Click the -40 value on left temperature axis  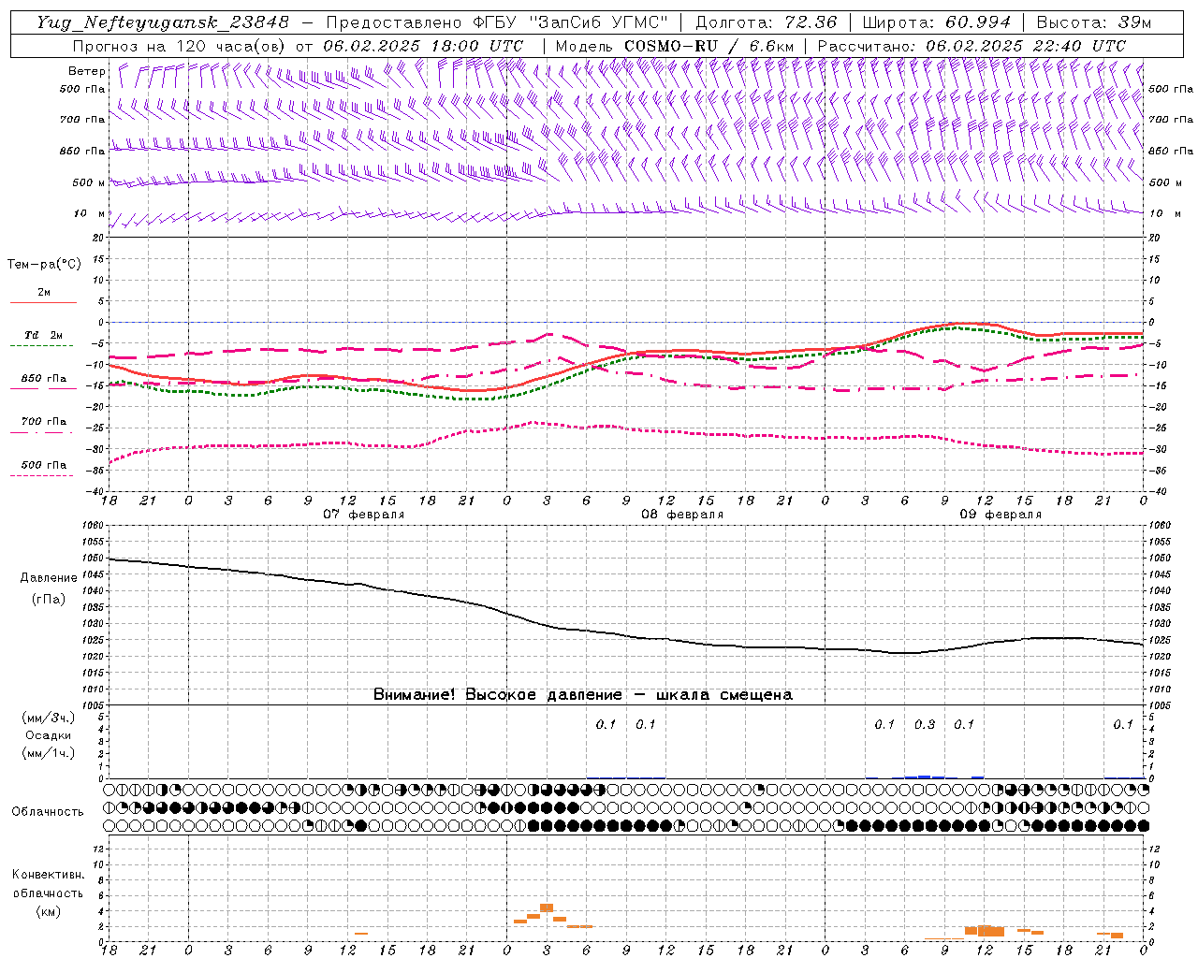coord(95,491)
